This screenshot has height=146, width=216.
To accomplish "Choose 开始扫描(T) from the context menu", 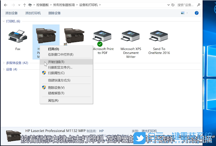I will tap(66, 62).
